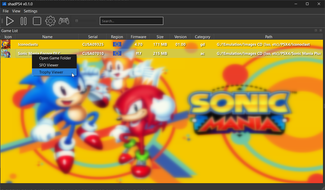Minimize the shadPS4 window
Image resolution: width=325 pixels, height=190 pixels.
click(x=296, y=4)
